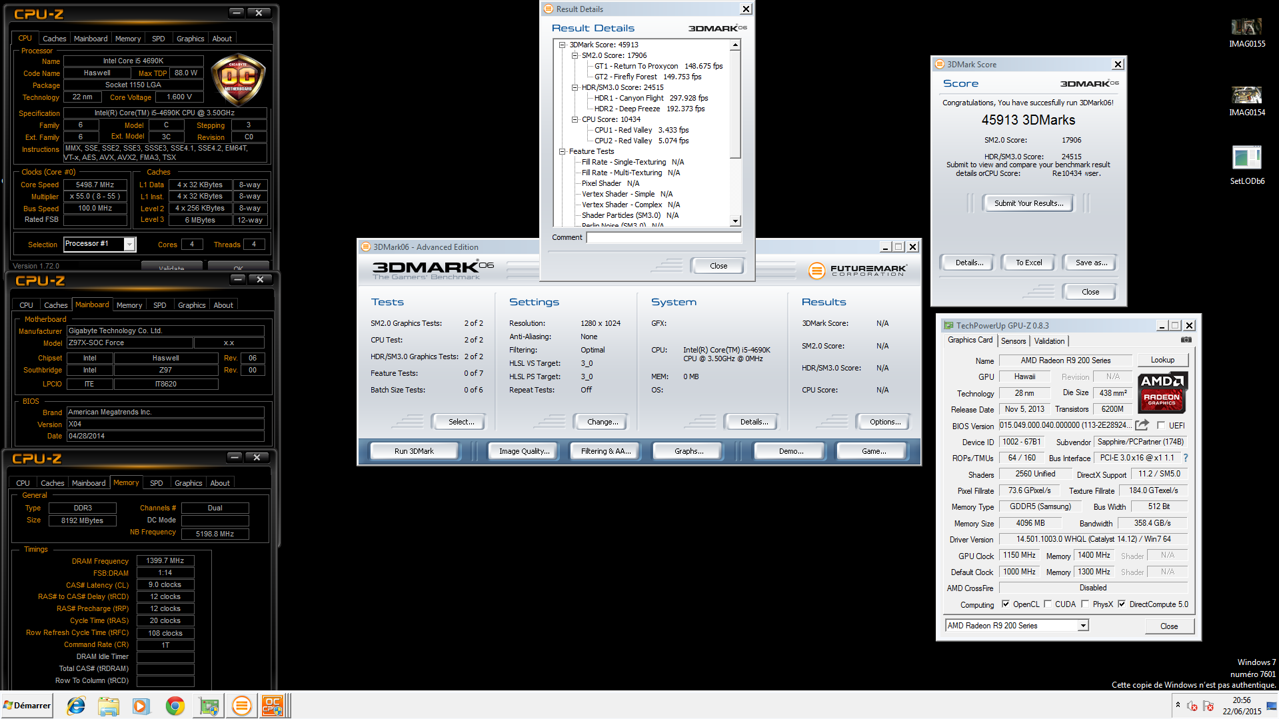The height and width of the screenshot is (719, 1279).
Task: Toggle the PhysX checkbox
Action: pyautogui.click(x=1085, y=604)
